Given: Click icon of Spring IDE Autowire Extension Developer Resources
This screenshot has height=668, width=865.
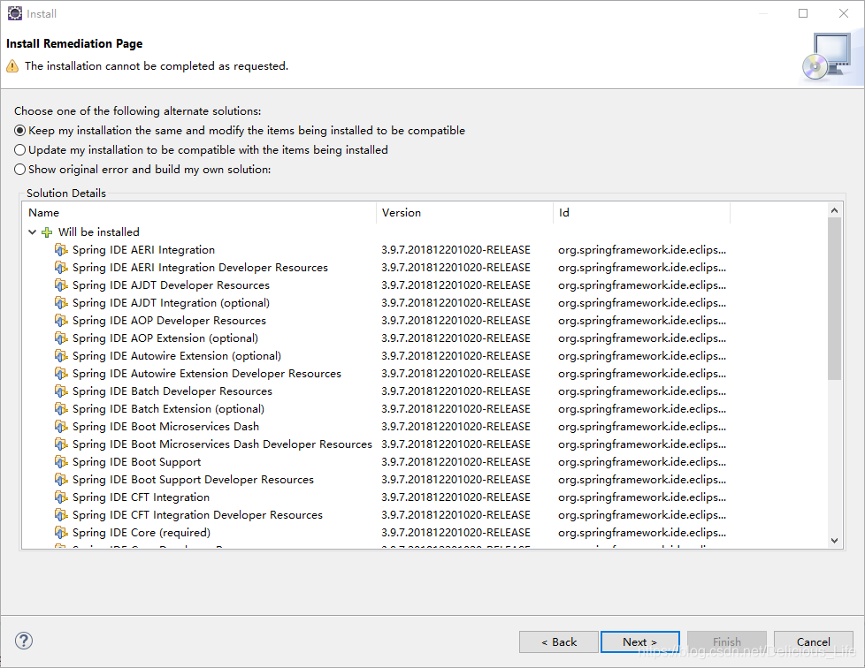Looking at the screenshot, I should [61, 373].
